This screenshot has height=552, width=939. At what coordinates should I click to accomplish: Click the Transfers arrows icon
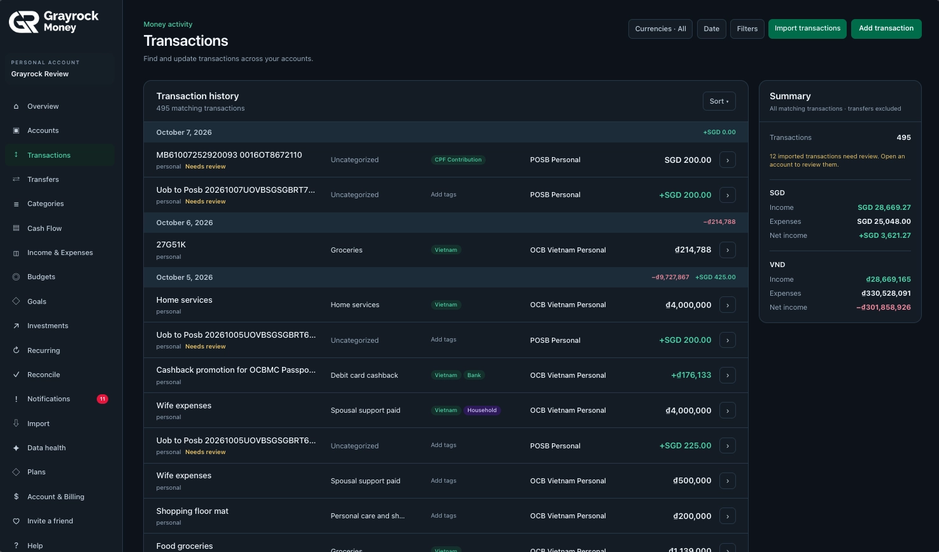(x=16, y=179)
